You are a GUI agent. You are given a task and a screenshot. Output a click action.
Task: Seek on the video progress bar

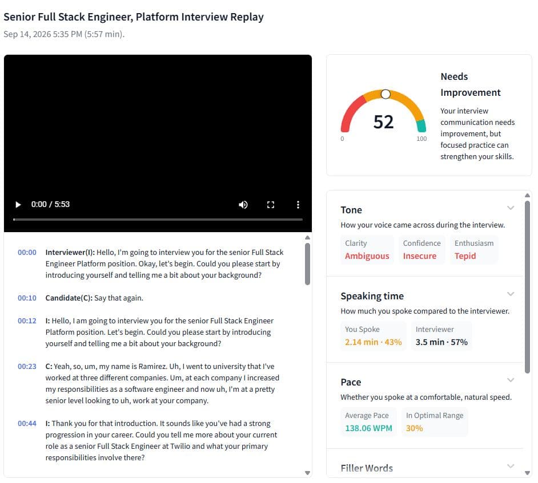158,219
